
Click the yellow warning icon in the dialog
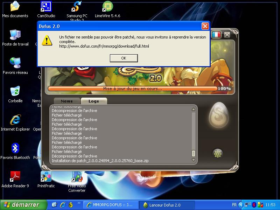point(47,40)
